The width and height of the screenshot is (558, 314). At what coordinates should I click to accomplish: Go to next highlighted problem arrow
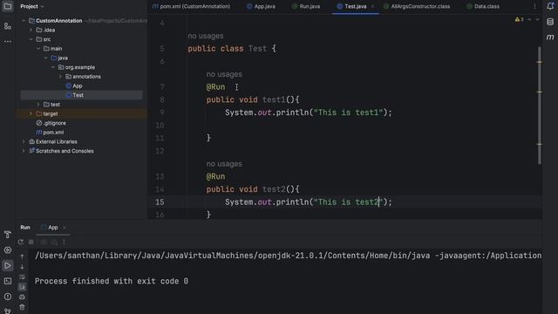click(x=537, y=19)
